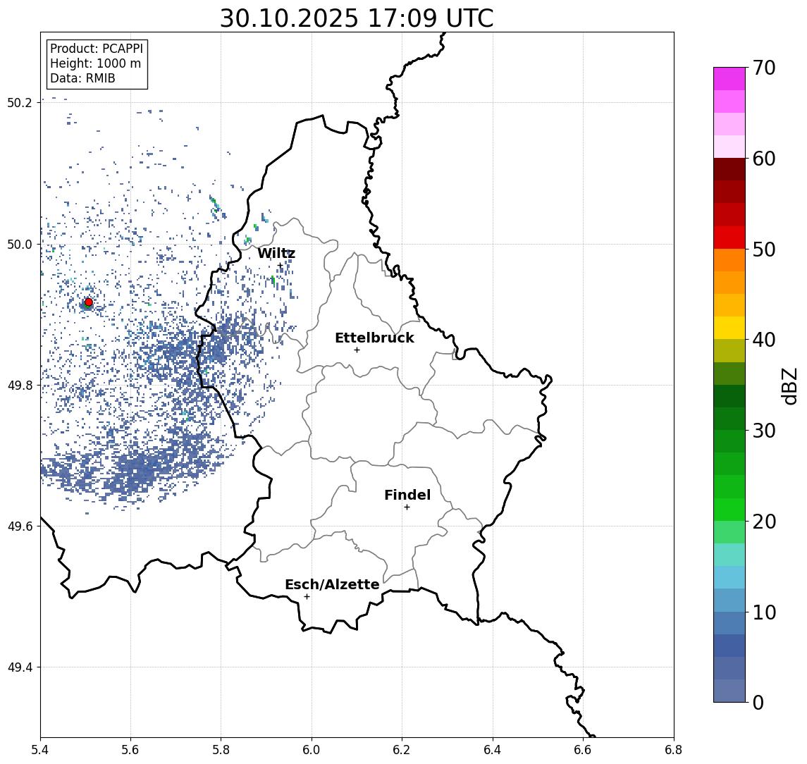Click the 70 tick label on colorbar
807x764 pixels.
tap(764, 68)
